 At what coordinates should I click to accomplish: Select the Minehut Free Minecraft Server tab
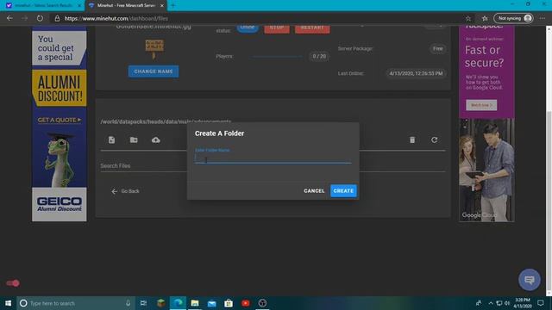[x=125, y=5]
